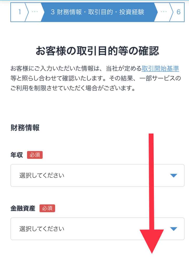Click 選択してください text in 金融資産 box
The image size is (189, 264).
(x=42, y=229)
